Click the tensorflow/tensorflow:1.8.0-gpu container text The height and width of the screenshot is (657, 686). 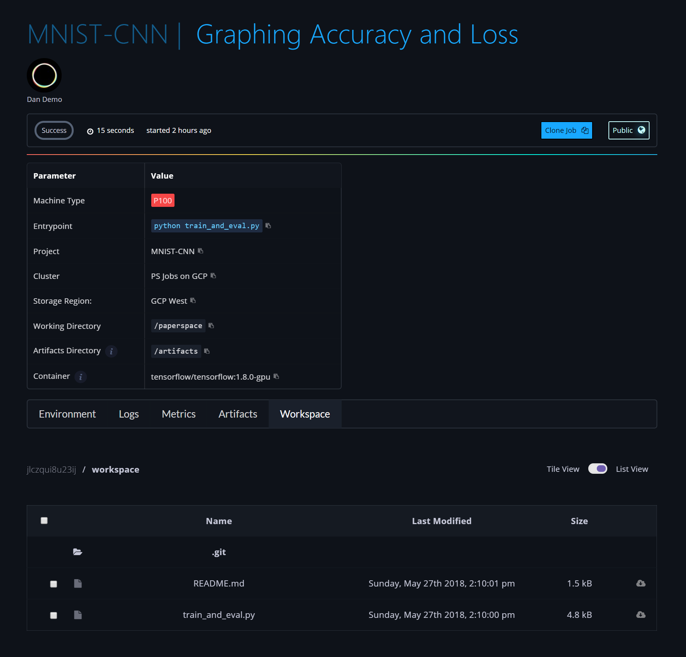(x=211, y=377)
